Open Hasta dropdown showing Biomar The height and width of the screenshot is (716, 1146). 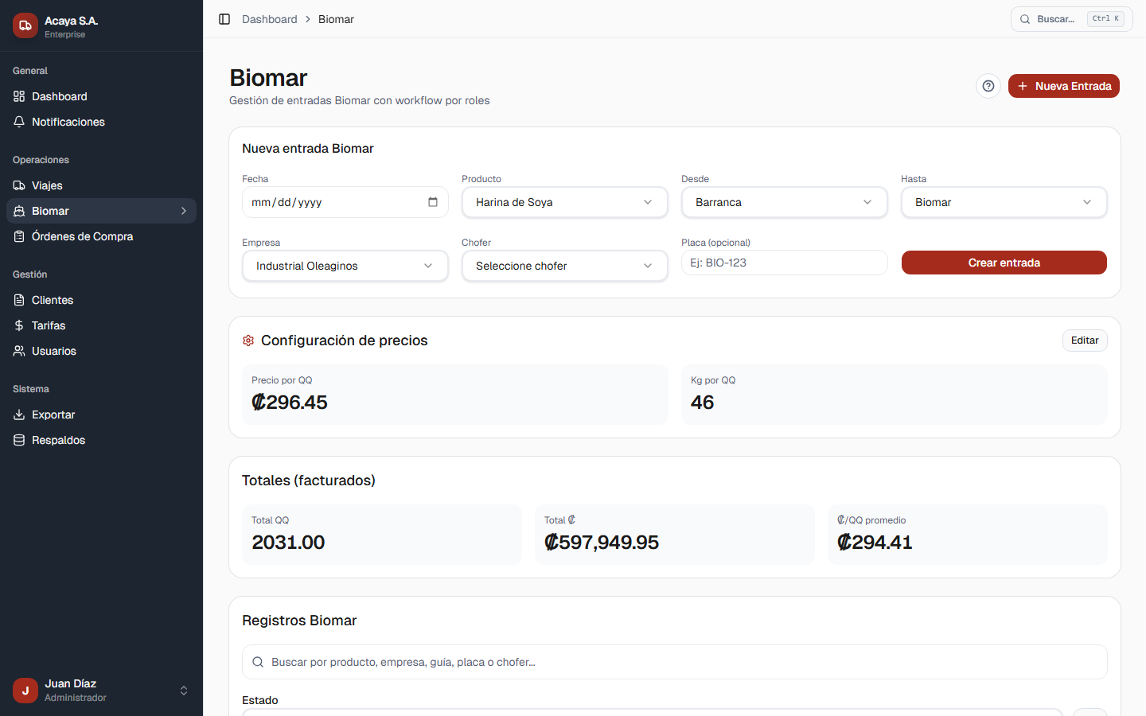pyautogui.click(x=1004, y=202)
